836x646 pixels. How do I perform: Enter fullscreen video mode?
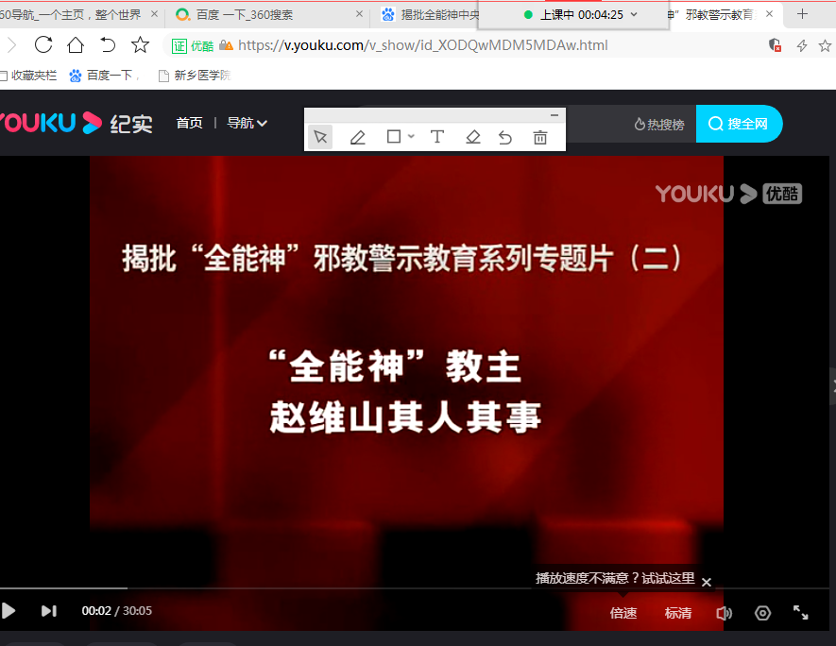[x=800, y=613]
